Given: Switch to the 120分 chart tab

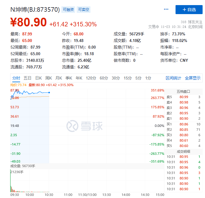Looking at the screenshot, I should click(91, 78).
